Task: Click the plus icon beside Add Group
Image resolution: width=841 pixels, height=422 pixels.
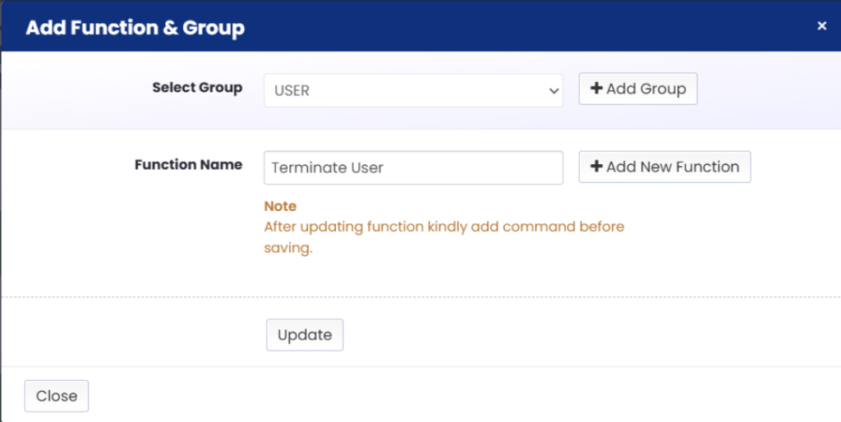Action: pyautogui.click(x=596, y=89)
